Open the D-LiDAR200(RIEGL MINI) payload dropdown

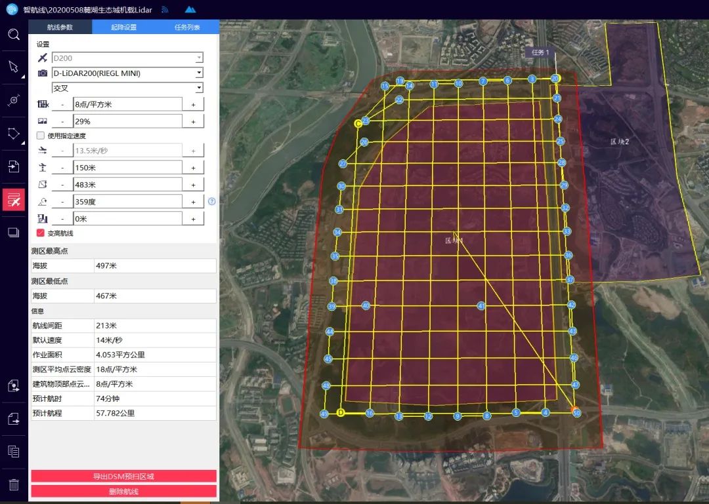(199, 73)
